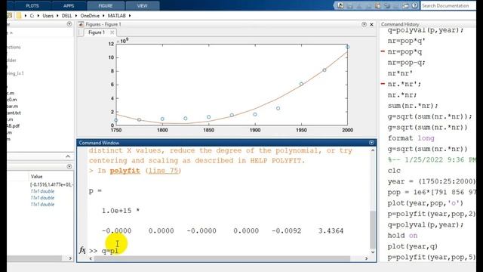This screenshot has width=483, height=272.
Task: Collapse the details panel chevron
Action: 68,156
